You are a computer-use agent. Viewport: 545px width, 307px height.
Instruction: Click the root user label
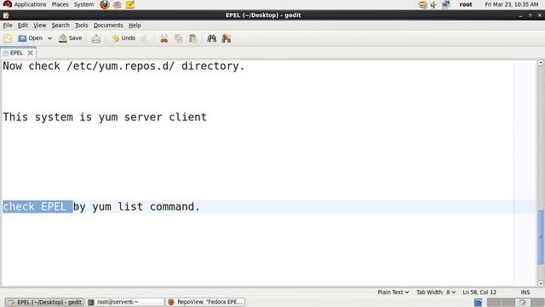click(466, 4)
